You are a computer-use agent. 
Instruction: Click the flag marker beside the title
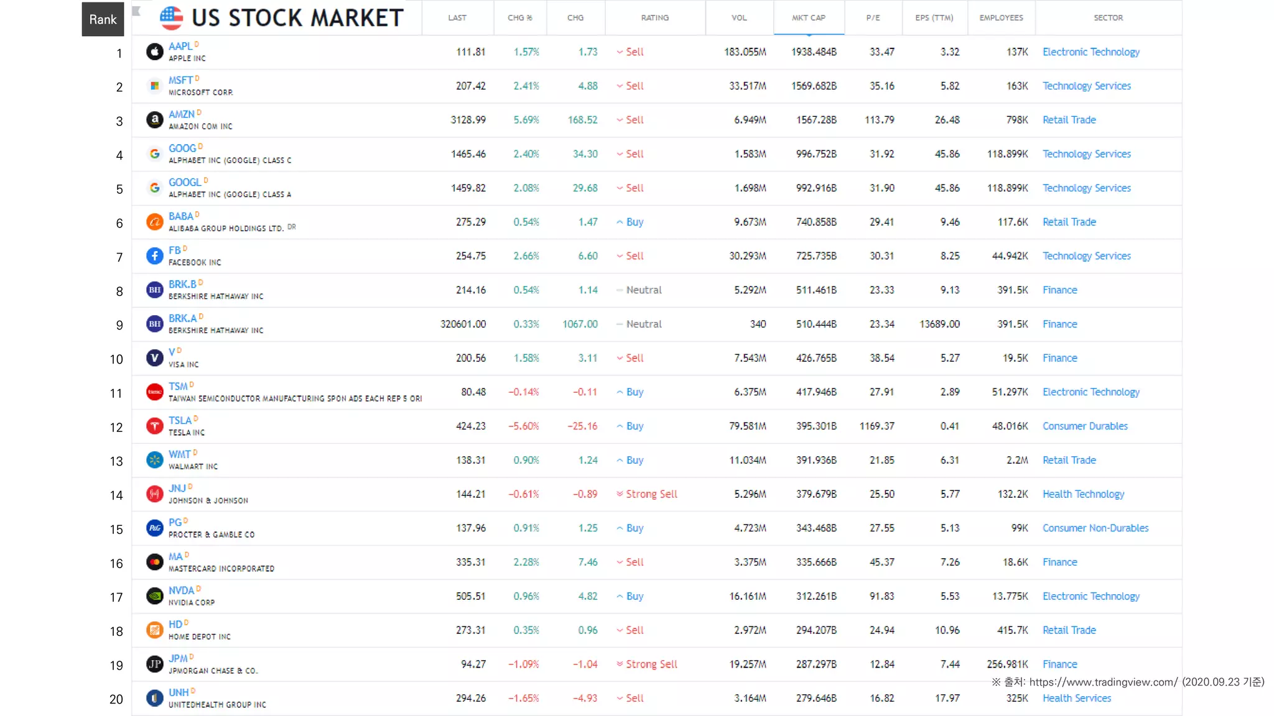pos(137,11)
